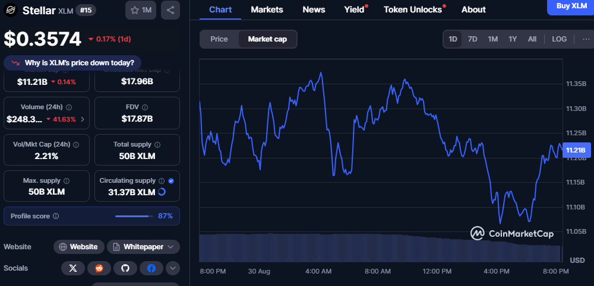Click the 11.21B current value label on chart
The height and width of the screenshot is (286, 594).
pos(576,150)
